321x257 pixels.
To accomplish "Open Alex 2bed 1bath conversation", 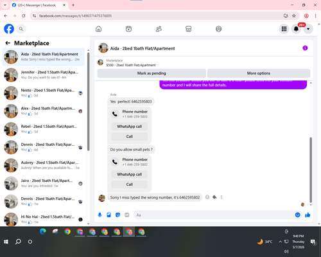I will (x=44, y=111).
